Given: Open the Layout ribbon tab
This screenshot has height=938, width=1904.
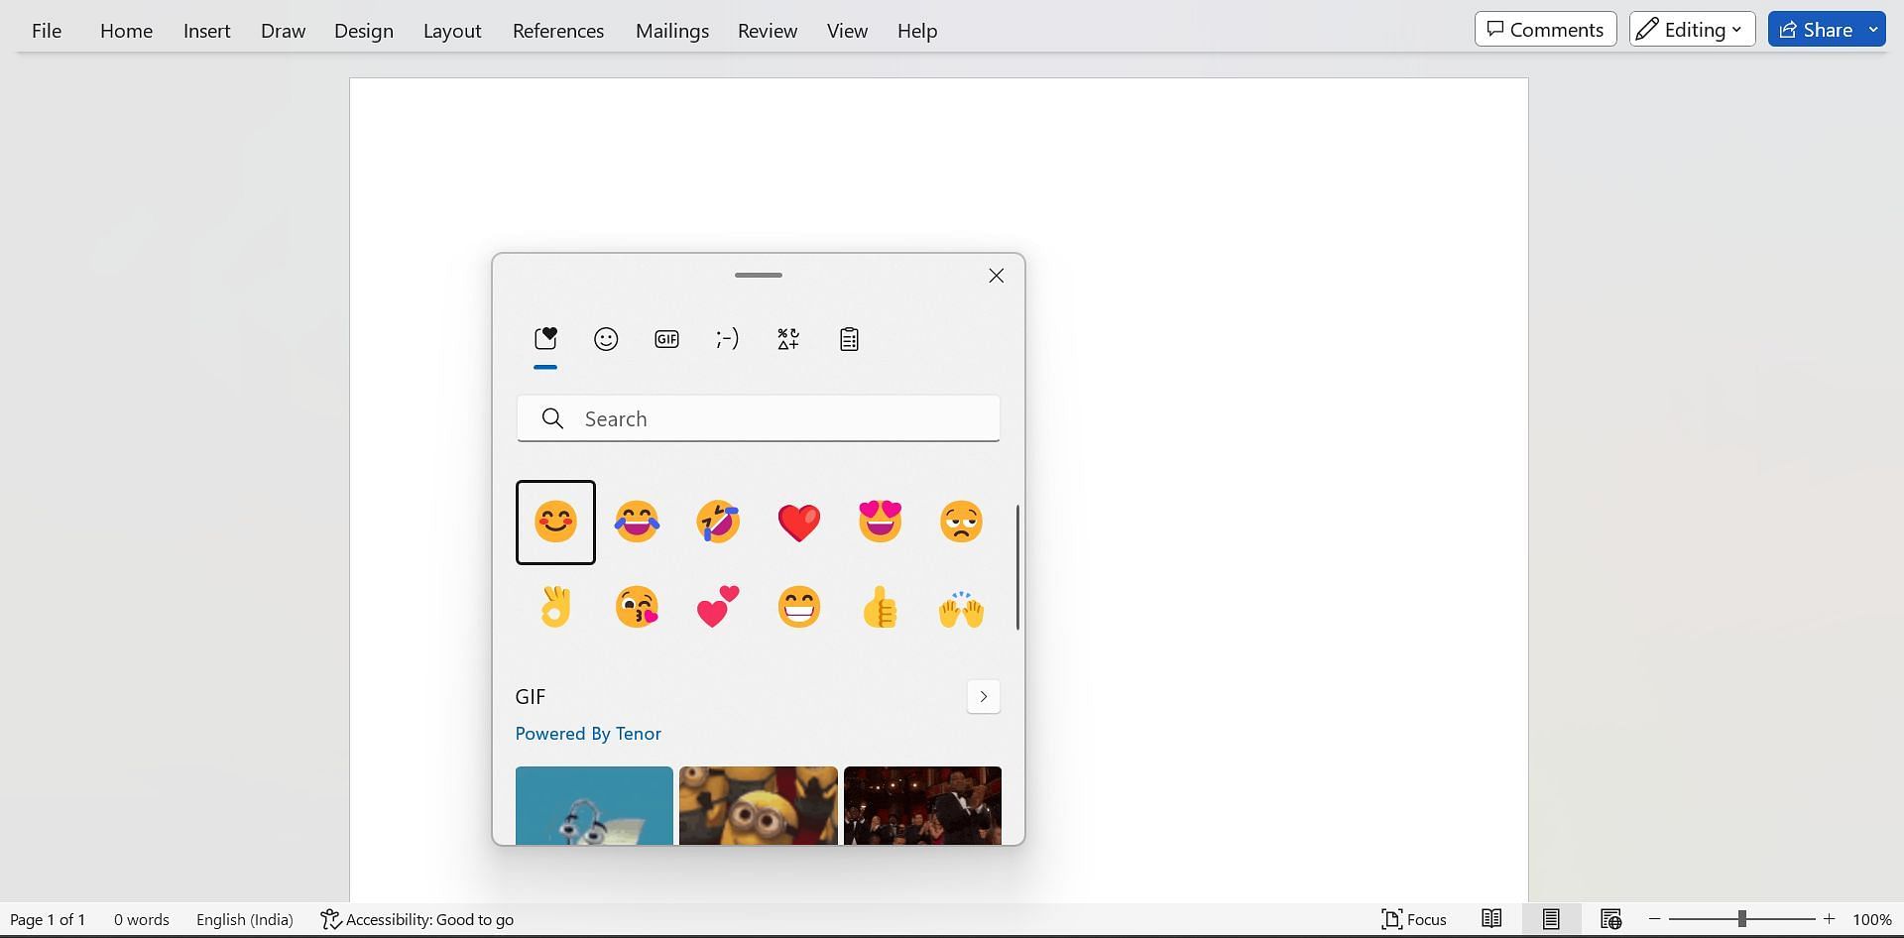Looking at the screenshot, I should 452,31.
